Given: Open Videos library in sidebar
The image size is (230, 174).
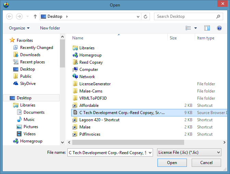Looking at the screenshot, I should pyautogui.click(x=29, y=134).
